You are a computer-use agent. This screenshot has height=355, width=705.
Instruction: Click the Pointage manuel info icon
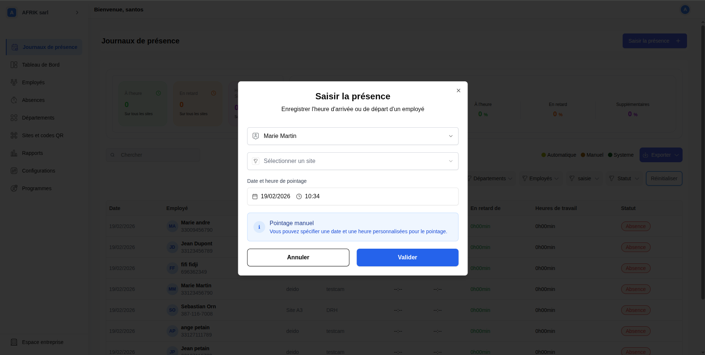coord(259,227)
